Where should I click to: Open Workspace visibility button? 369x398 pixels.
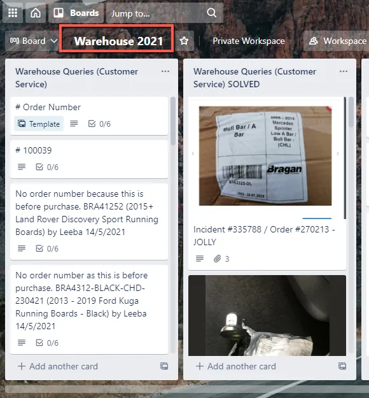(x=337, y=41)
